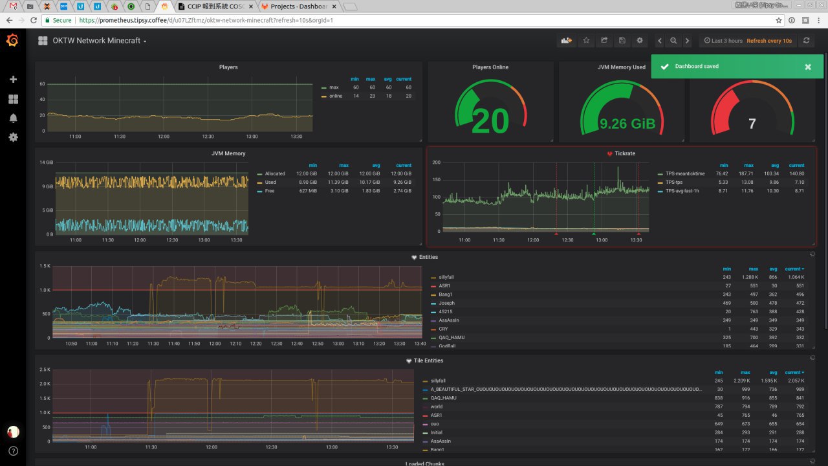Sort JVM Memory legend by max column
The height and width of the screenshot is (466, 828).
pos(343,165)
